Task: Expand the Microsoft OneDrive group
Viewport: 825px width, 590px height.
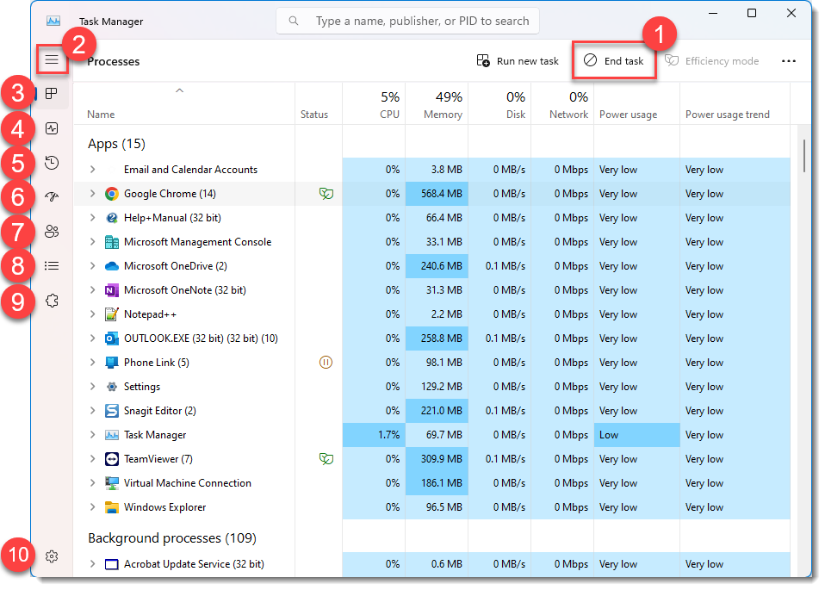Action: pyautogui.click(x=94, y=265)
